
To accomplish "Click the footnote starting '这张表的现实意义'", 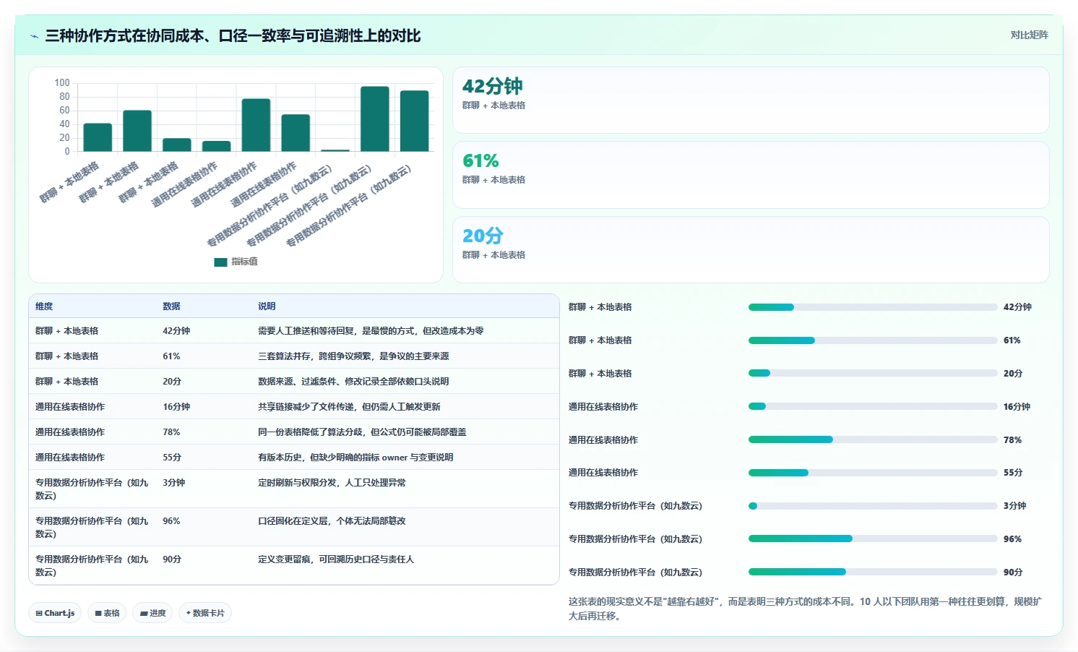I will (806, 609).
